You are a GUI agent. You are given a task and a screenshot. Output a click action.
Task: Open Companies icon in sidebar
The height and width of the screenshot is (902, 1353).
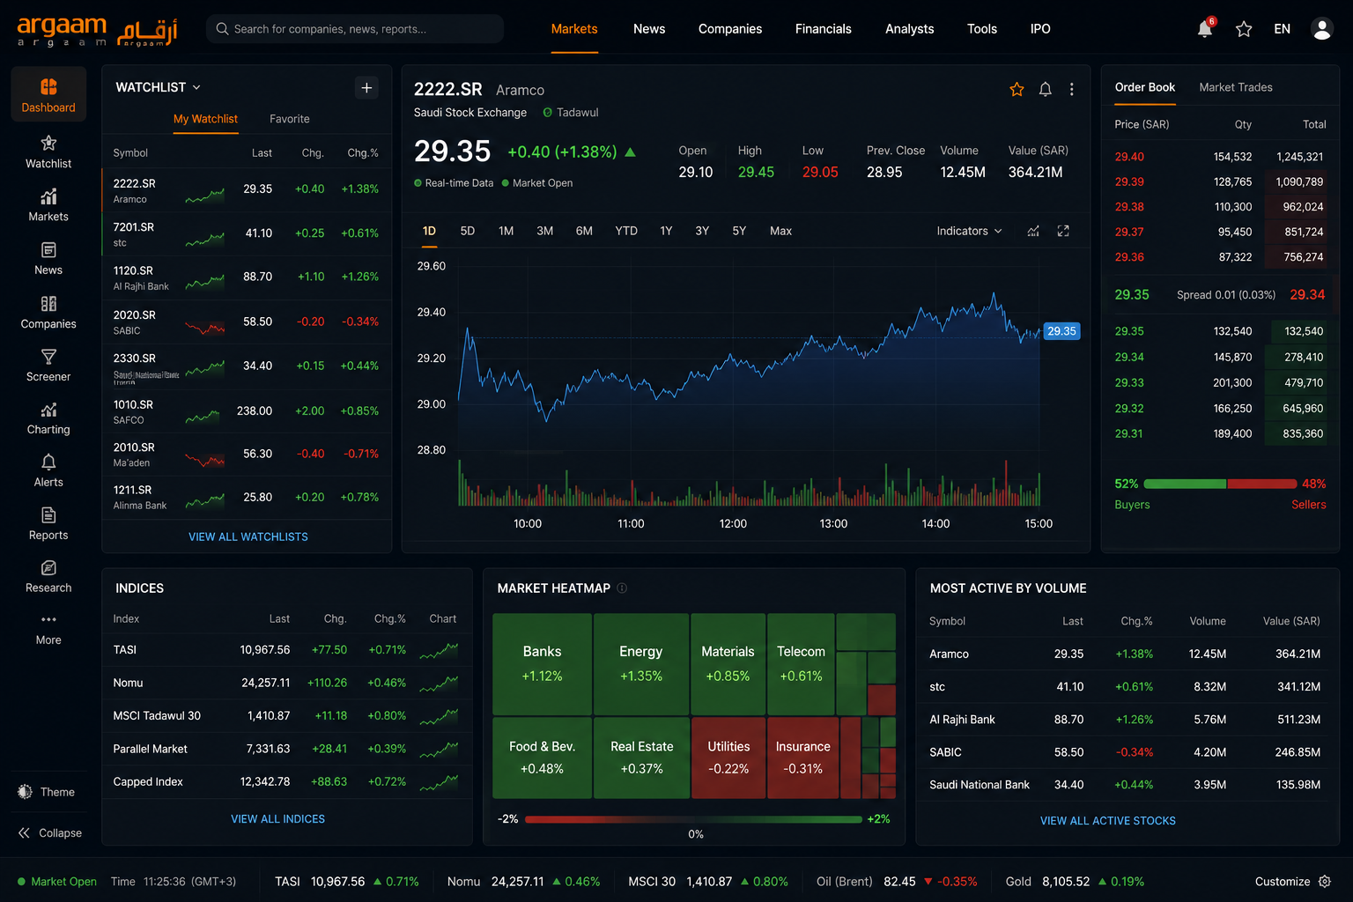48,304
